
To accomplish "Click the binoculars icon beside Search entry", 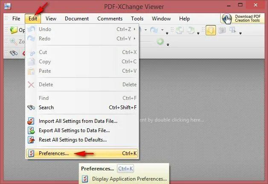I will [x=31, y=108].
